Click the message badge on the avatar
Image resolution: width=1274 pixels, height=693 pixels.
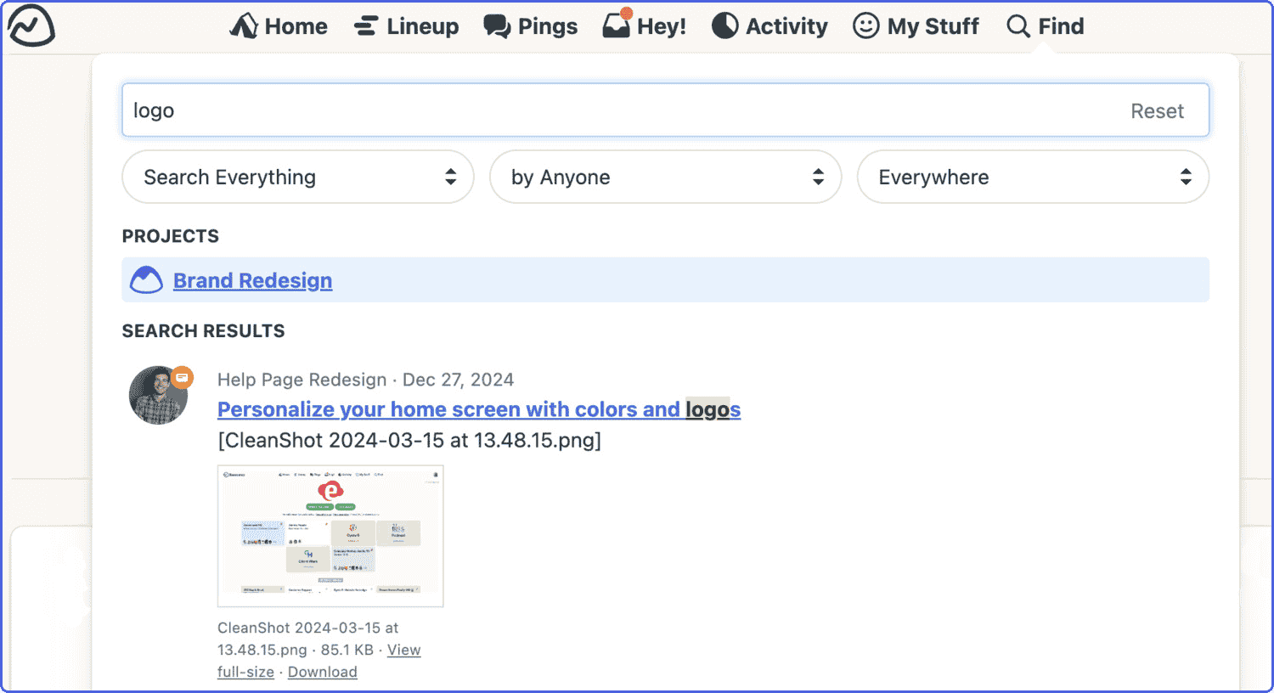click(x=182, y=377)
